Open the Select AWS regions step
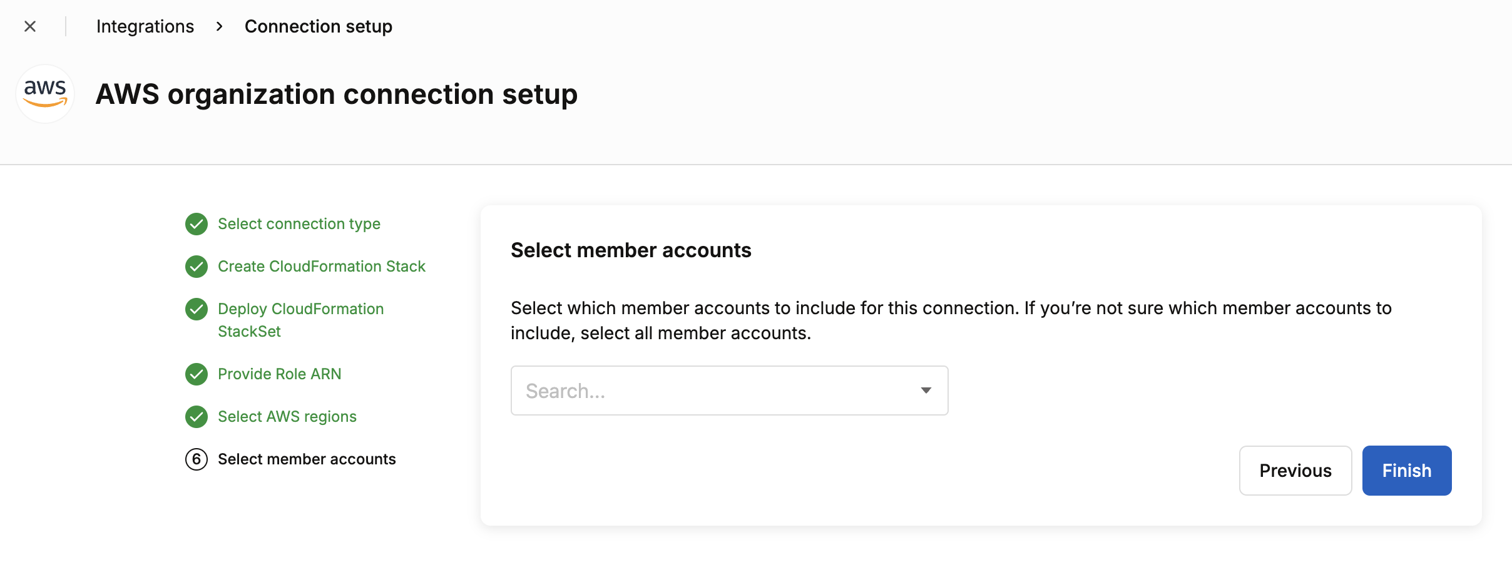This screenshot has height=567, width=1512. (287, 417)
